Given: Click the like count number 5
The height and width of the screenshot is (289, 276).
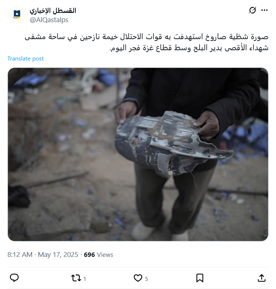Looking at the screenshot, I should pos(146,279).
